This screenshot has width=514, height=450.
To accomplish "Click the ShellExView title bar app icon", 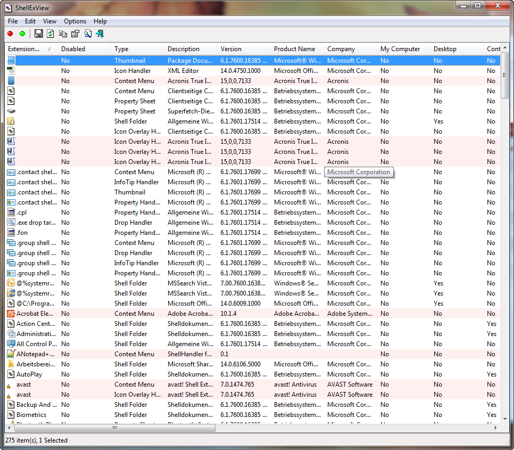I will pos(8,8).
